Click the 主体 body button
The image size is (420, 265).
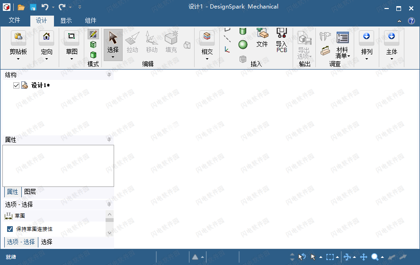click(x=392, y=45)
